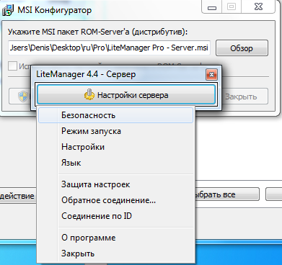Viewport: 282px width, 265px height.
Task: Click the Обзор browse button
Action: (x=242, y=48)
